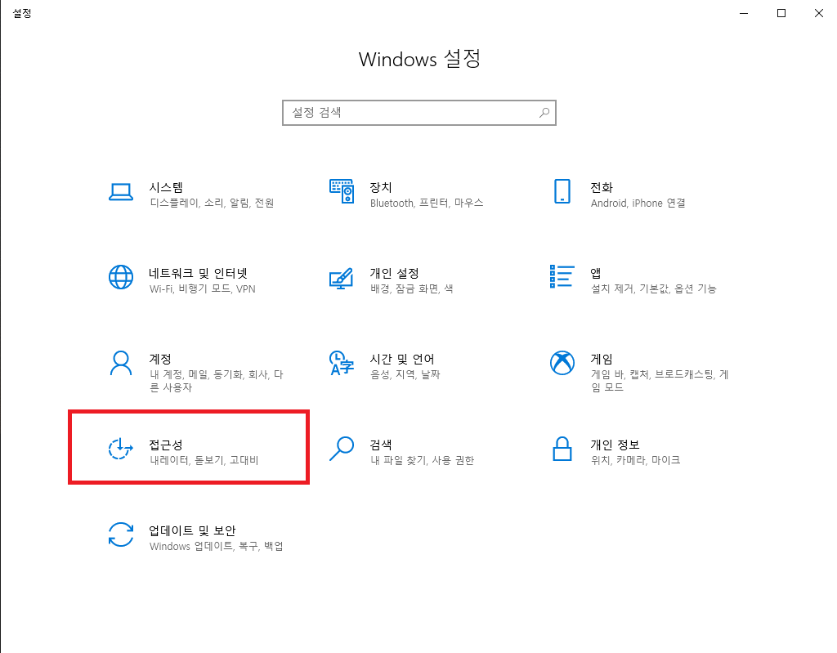Click the 계정 description starting 내 계정, 메일
The height and width of the screenshot is (653, 837).
pyautogui.click(x=216, y=381)
